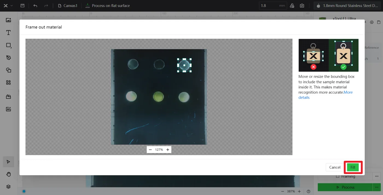Zoom out the material preview
This screenshot has width=383, height=195.
(x=150, y=150)
